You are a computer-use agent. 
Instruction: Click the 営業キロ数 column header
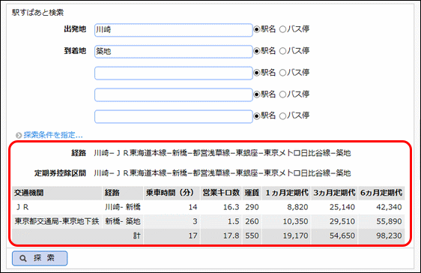click(221, 193)
